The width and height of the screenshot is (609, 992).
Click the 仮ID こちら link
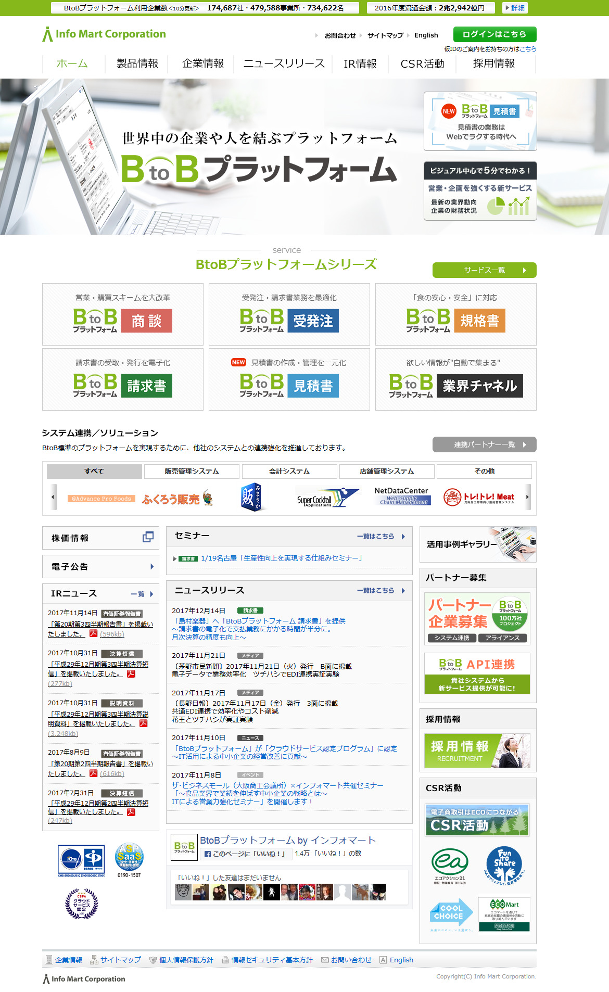[528, 49]
